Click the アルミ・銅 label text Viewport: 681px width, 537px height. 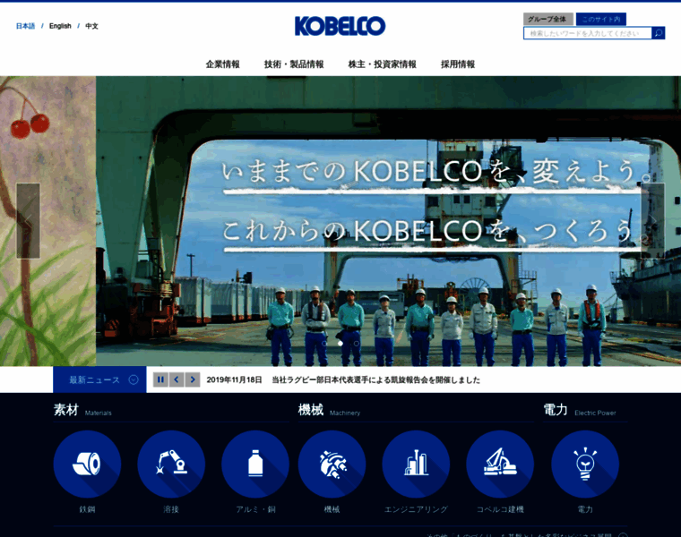pos(255,509)
